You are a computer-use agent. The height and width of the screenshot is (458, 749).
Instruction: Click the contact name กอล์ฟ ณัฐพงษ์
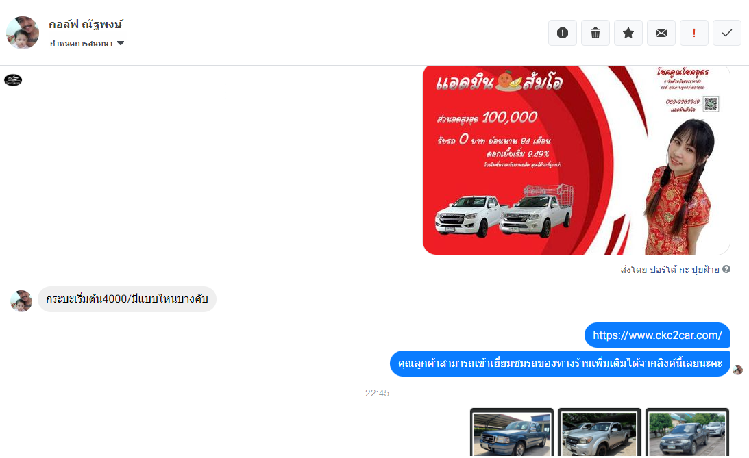(86, 25)
